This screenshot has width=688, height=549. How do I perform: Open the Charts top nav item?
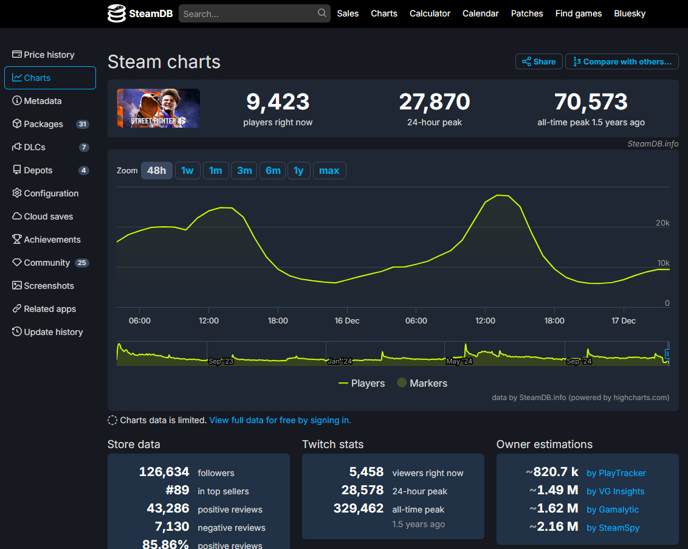pyautogui.click(x=384, y=13)
